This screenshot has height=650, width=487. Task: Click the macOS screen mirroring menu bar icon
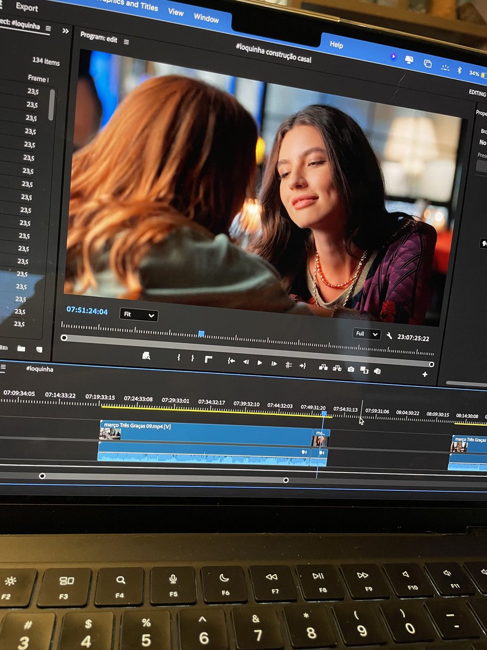[x=409, y=61]
